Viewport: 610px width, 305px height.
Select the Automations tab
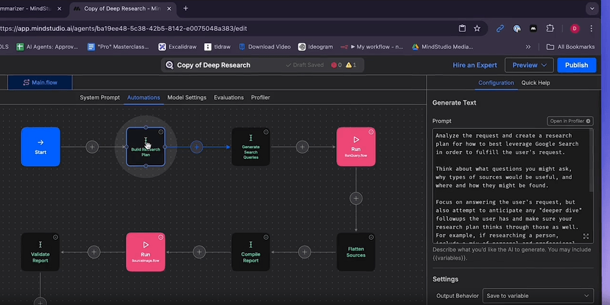tap(143, 97)
